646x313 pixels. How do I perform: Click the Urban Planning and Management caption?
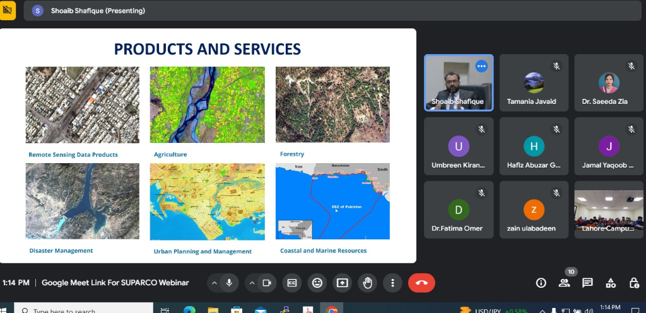[203, 251]
